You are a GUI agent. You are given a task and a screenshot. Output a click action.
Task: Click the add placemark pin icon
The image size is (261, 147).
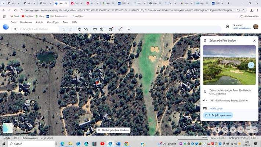[x=79, y=29]
